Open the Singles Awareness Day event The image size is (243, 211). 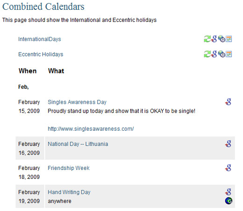[77, 102]
